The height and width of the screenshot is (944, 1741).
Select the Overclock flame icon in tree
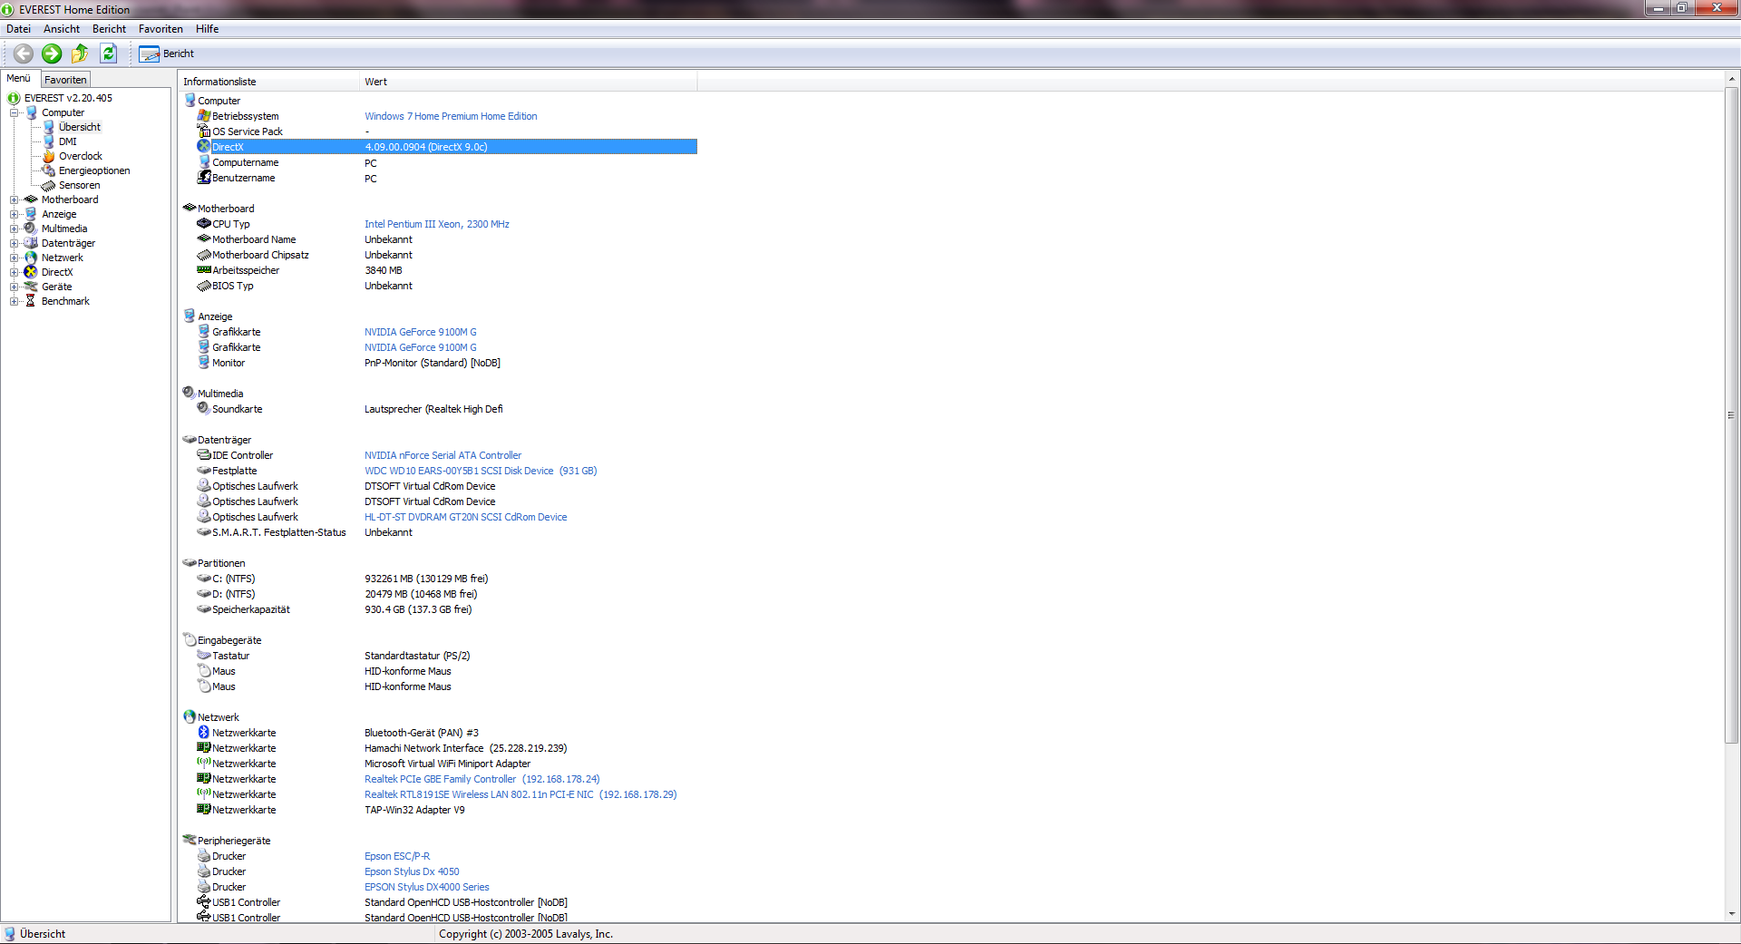(x=49, y=156)
